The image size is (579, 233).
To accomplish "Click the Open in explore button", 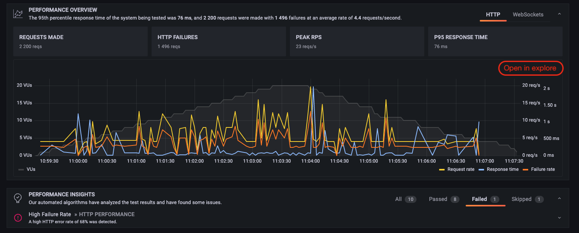I will 531,68.
